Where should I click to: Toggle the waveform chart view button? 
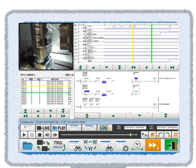(89, 128)
